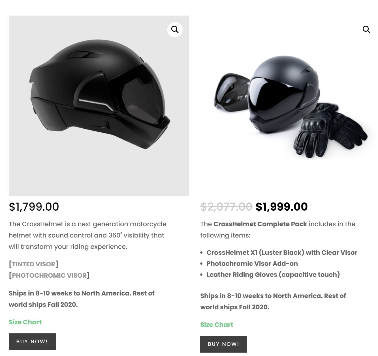Open Size Chart under the Complete Pack
Viewport: 378px width, 356px height.
pos(217,325)
